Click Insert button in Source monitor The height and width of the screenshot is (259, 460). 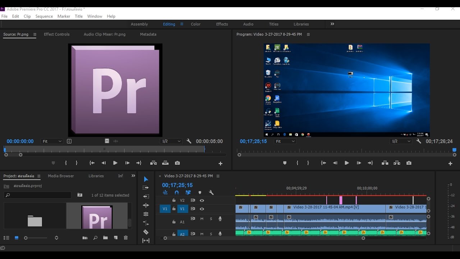(153, 163)
